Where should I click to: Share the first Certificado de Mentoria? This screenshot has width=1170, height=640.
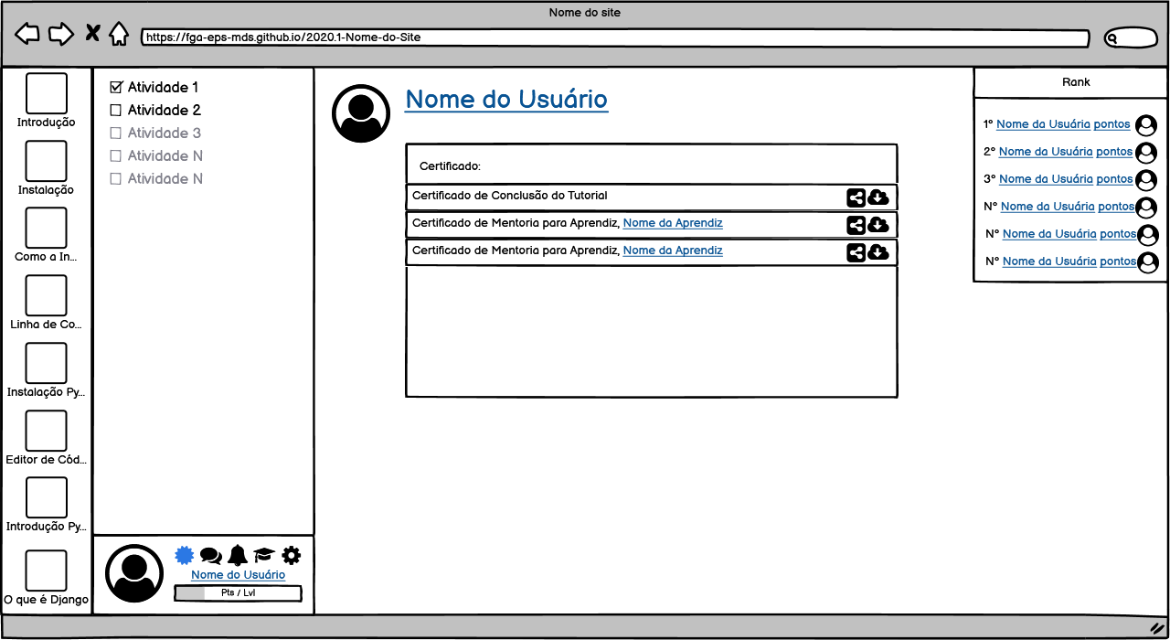pyautogui.click(x=856, y=225)
